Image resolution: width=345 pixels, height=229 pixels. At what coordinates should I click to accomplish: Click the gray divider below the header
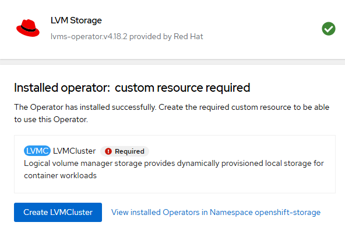tap(172, 62)
